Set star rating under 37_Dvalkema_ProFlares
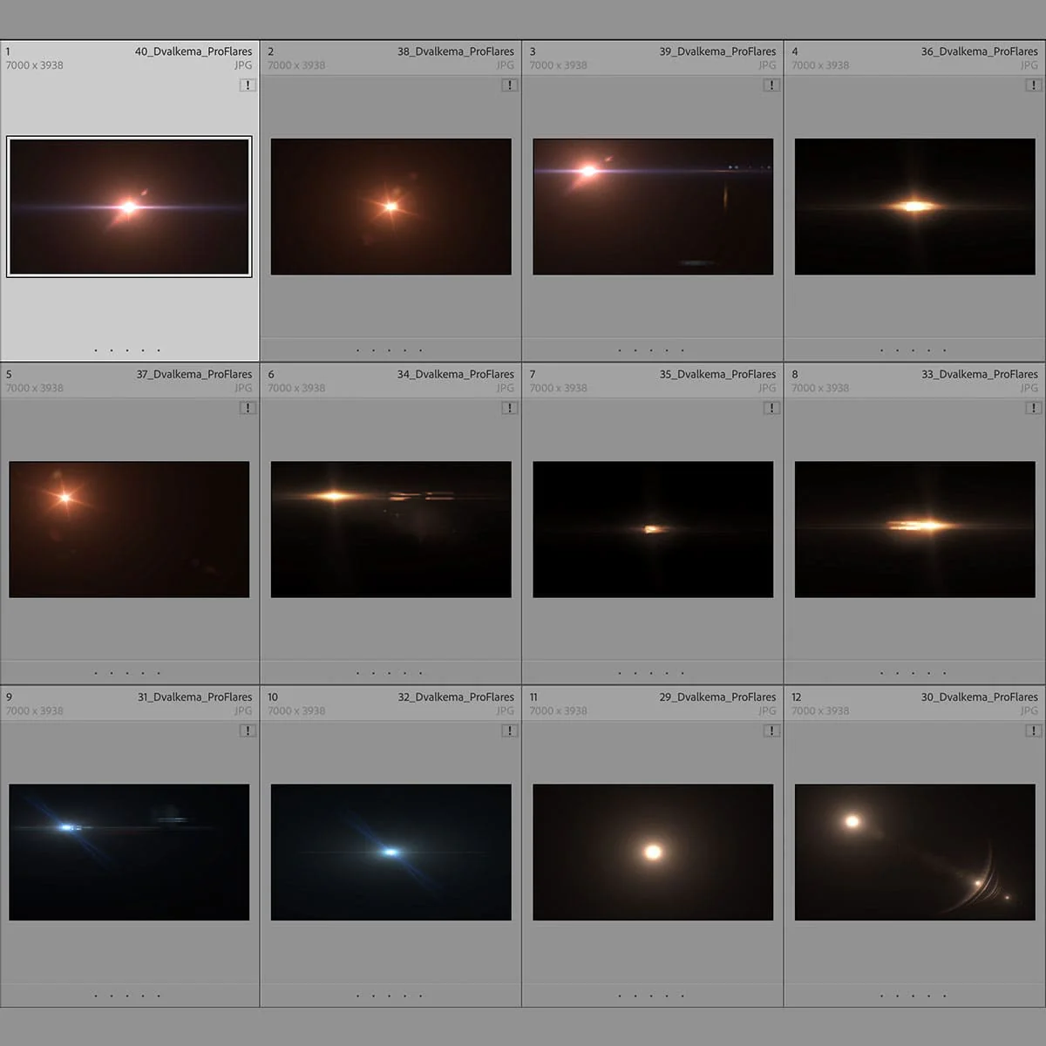 (x=127, y=673)
